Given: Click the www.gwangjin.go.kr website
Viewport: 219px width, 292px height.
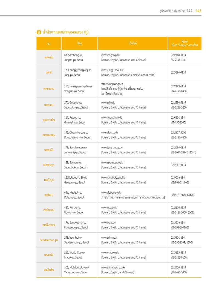Looking at the screenshot, I should (x=111, y=118).
